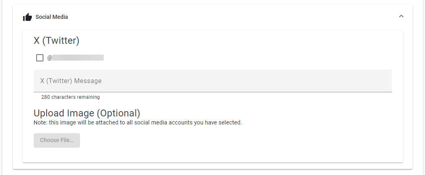Tick the X (Twitter) account checkbox
This screenshot has height=175, width=425.
[x=40, y=58]
